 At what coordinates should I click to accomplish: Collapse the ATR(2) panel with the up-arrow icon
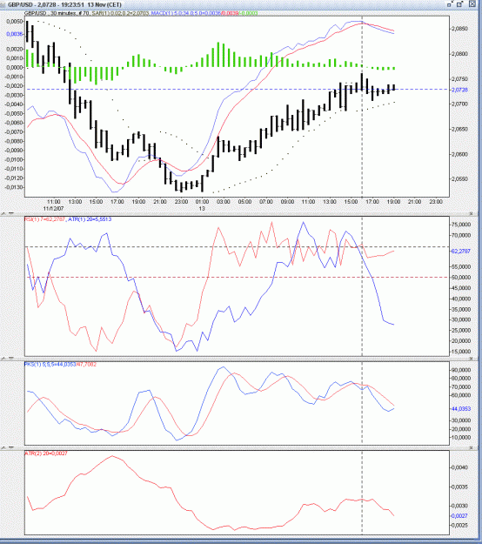pos(4,447)
